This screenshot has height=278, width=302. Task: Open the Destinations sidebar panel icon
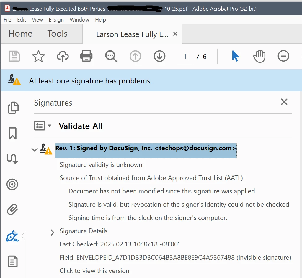12,159
